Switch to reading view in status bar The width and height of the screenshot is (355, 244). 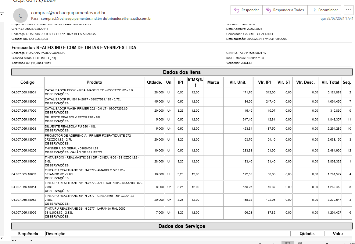coord(299,243)
